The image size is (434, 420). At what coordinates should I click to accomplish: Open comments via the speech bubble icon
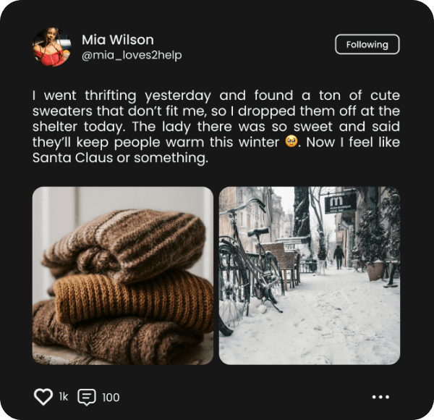click(x=87, y=397)
